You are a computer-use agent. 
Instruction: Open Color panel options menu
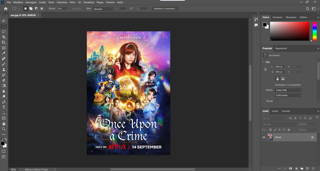point(318,17)
